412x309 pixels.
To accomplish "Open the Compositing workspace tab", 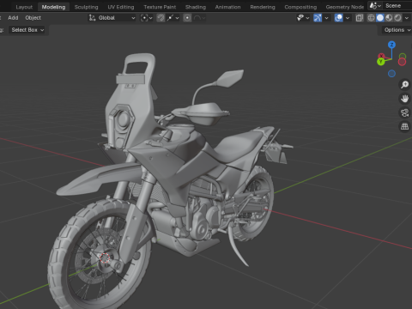I will point(300,7).
